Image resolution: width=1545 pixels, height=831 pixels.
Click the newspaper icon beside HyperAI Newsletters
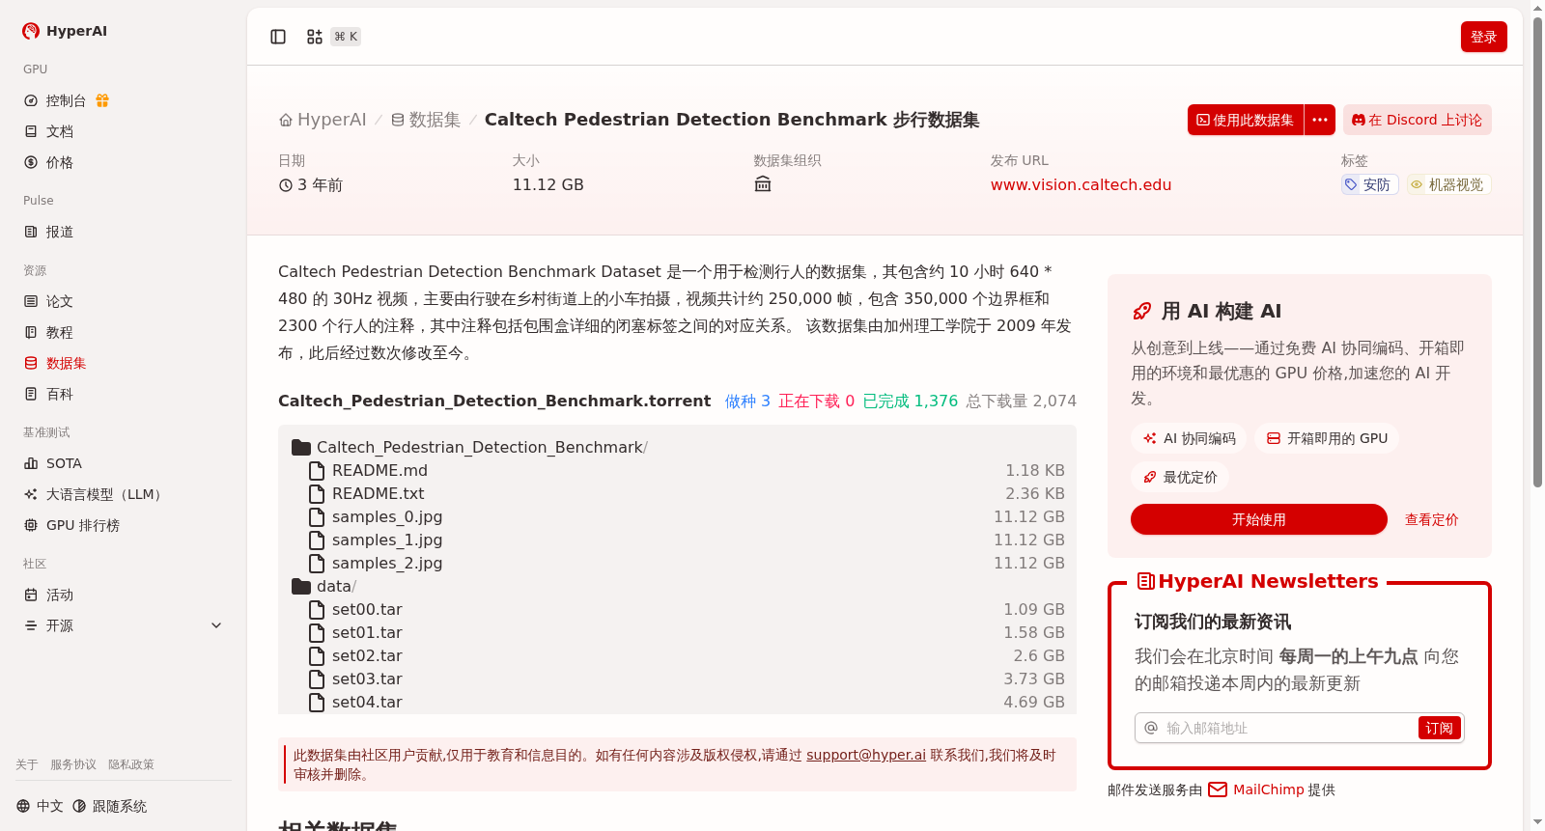pos(1146,581)
